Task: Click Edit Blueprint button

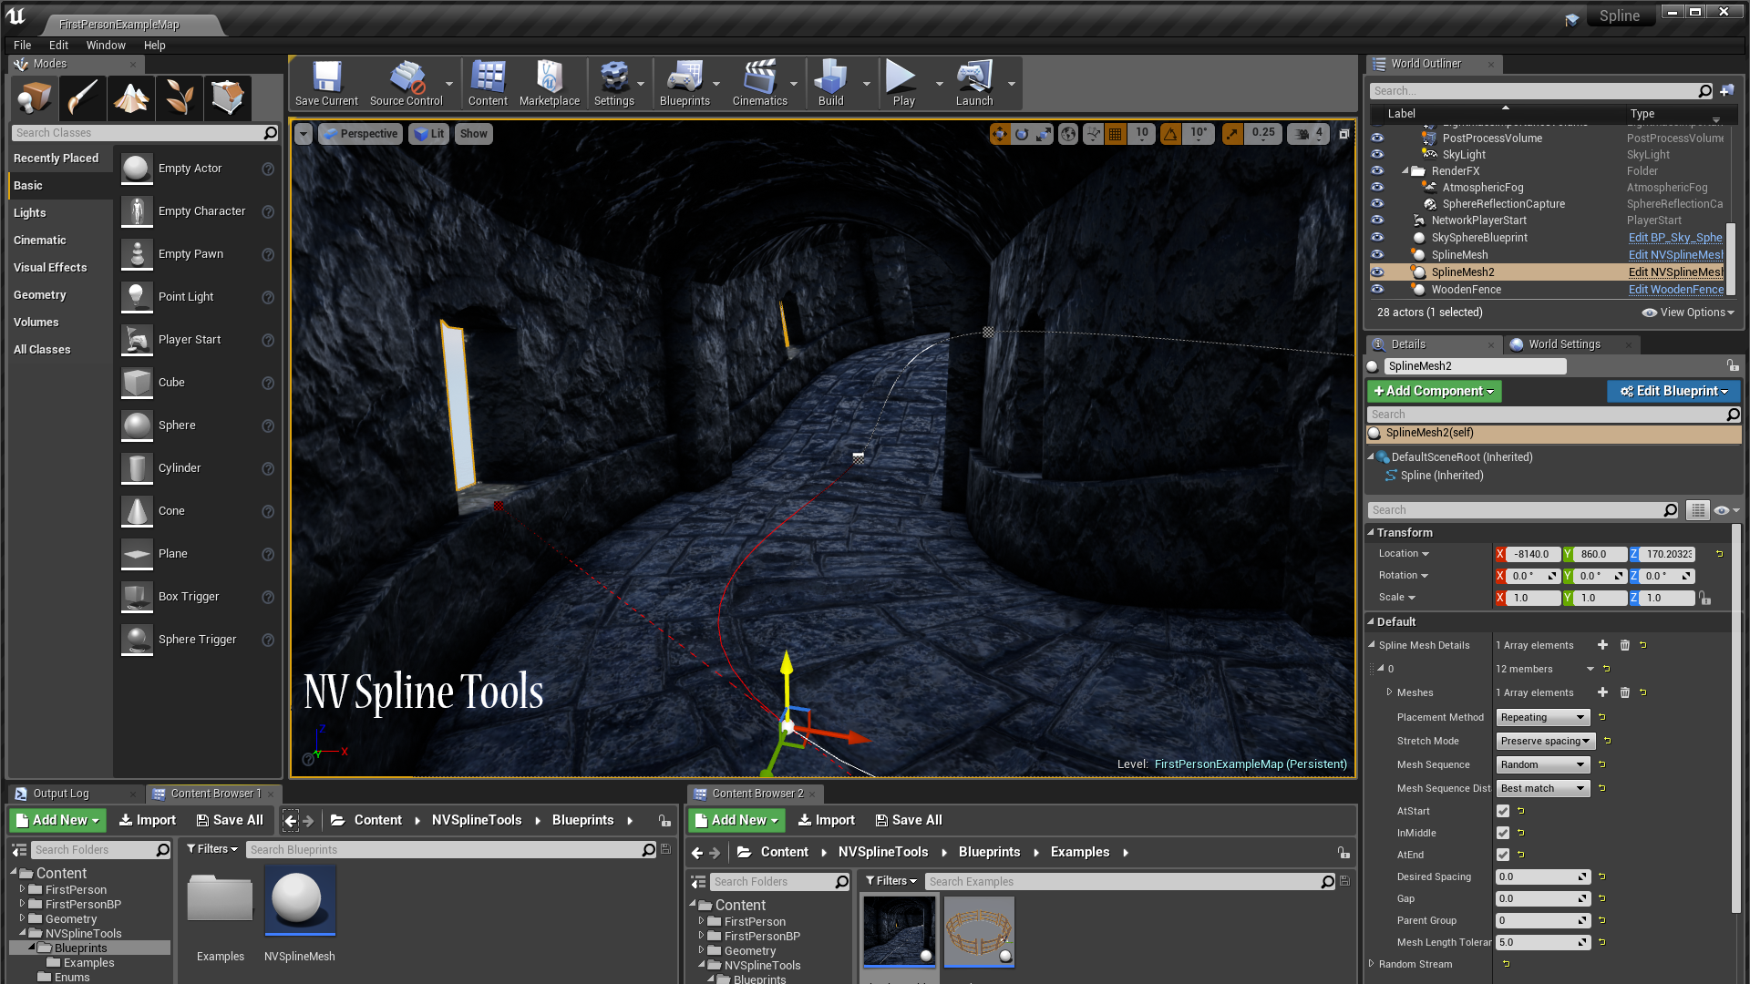Action: pyautogui.click(x=1673, y=391)
